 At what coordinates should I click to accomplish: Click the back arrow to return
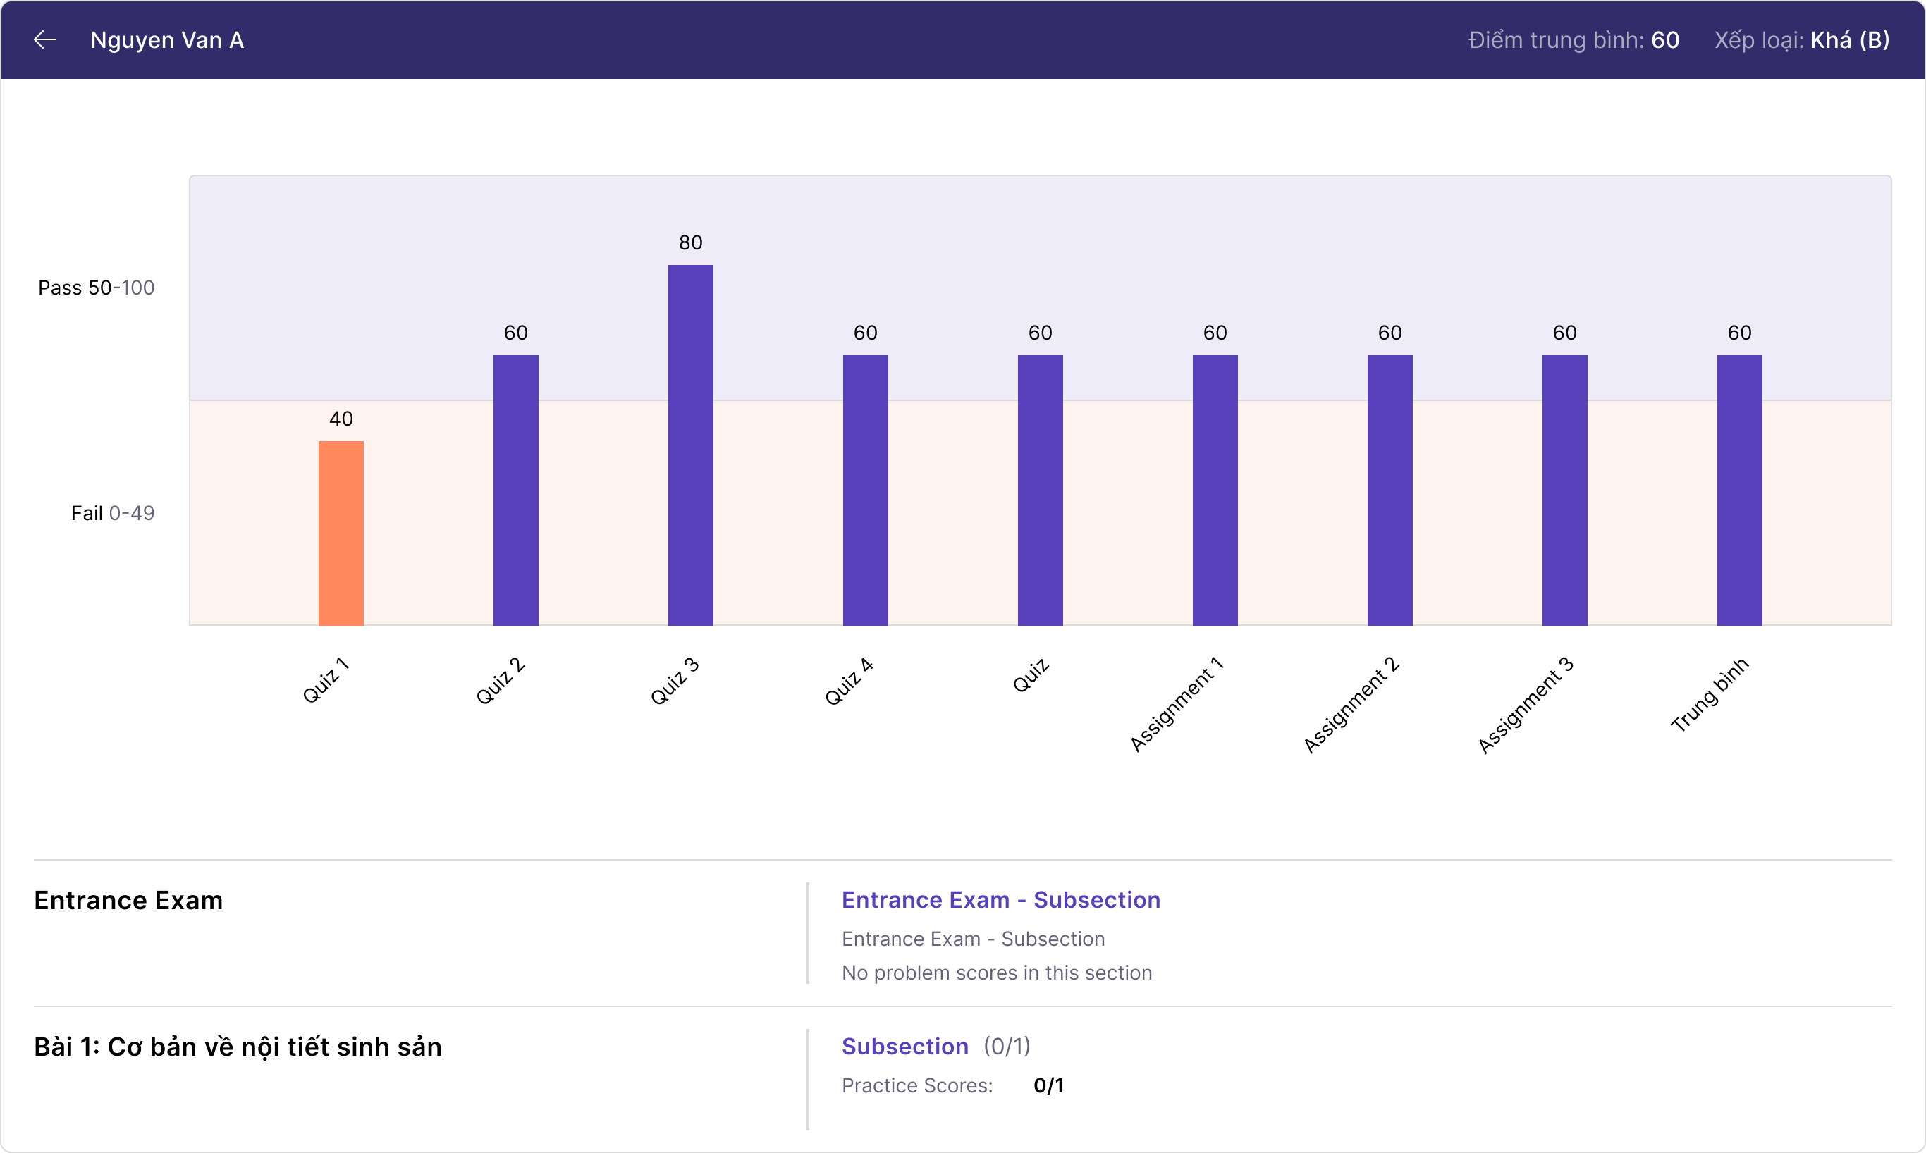(x=44, y=39)
